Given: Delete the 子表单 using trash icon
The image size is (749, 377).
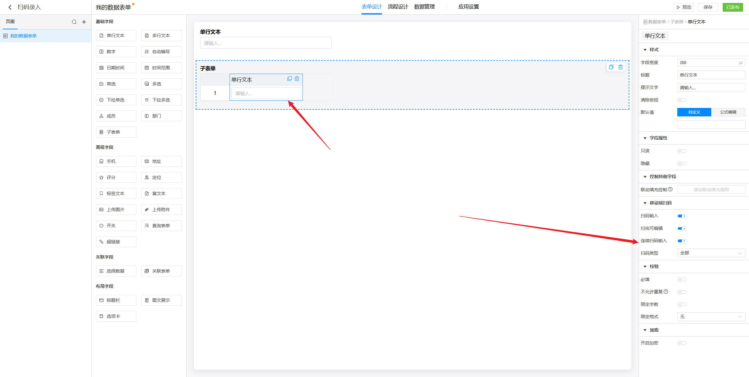Looking at the screenshot, I should (620, 67).
